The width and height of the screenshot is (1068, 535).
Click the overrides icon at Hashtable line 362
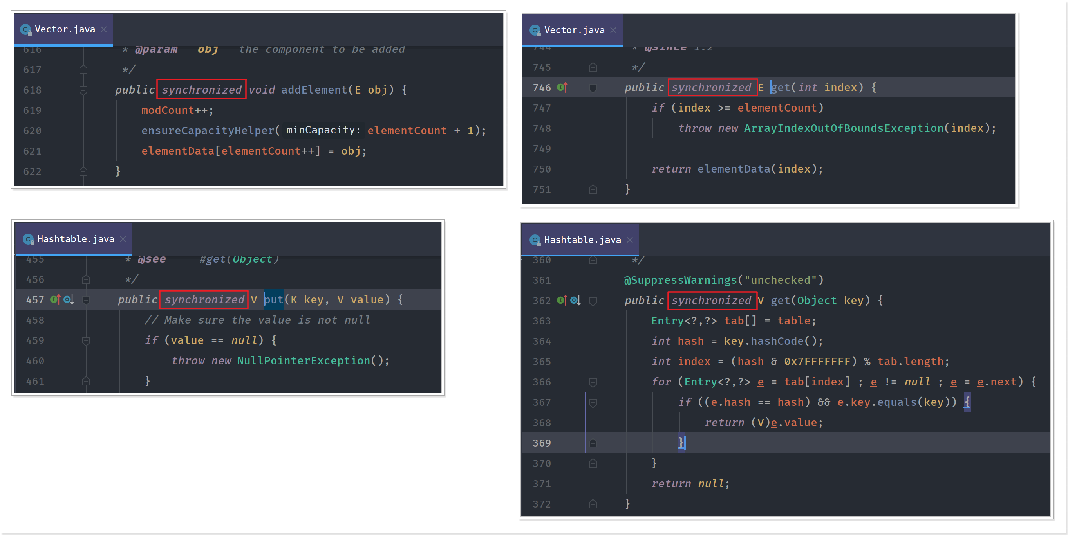coord(562,301)
